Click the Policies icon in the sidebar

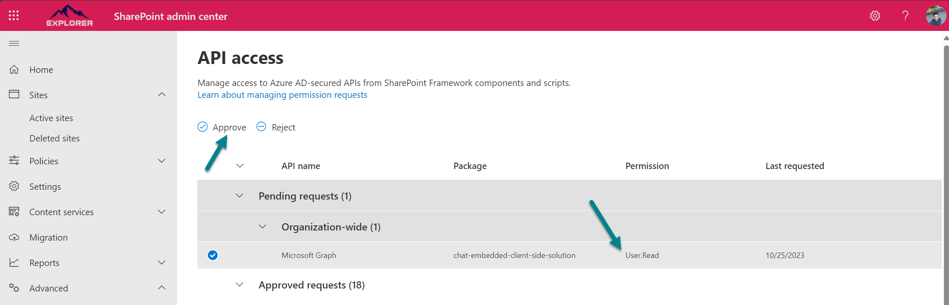(14, 161)
